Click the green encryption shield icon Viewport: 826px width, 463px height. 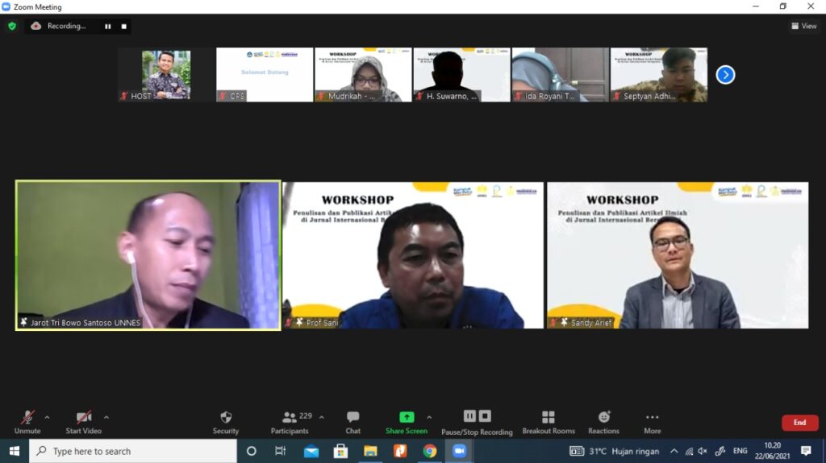pos(12,26)
